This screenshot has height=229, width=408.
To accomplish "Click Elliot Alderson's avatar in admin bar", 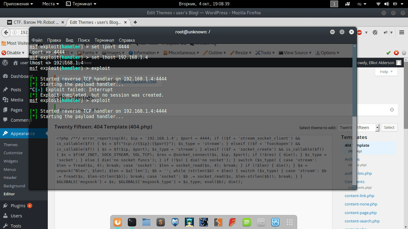I will tap(399, 63).
